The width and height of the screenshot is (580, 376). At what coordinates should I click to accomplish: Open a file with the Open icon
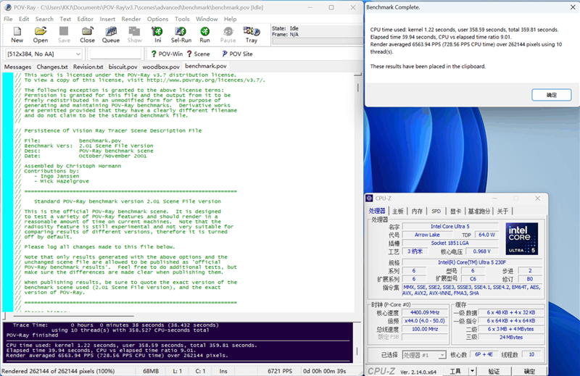point(41,34)
